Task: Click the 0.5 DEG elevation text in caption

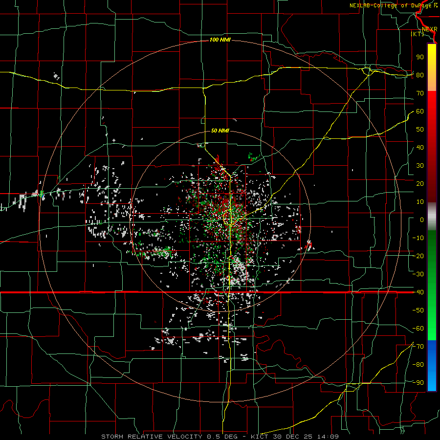Action: pyautogui.click(x=222, y=437)
